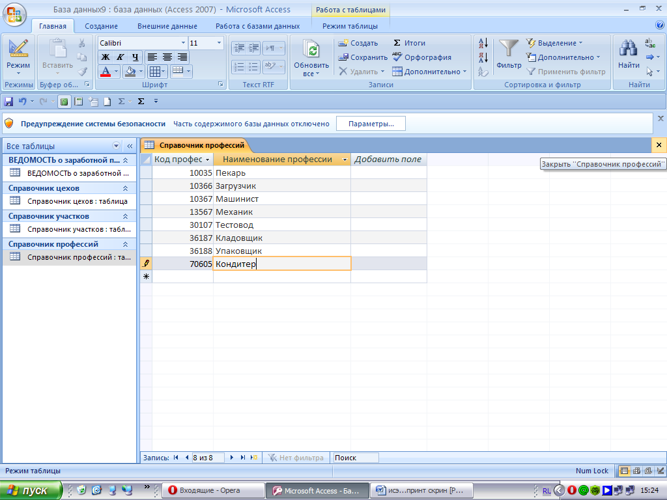Switch to Главная tab
Screen dimensions: 667x500
click(53, 26)
